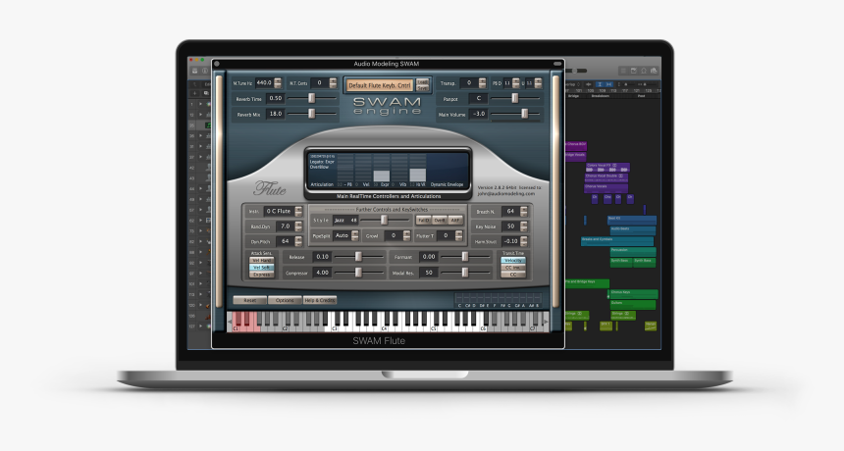Viewport: 844px width, 451px height.
Task: Click the Reverb Time value field
Action: (276, 98)
